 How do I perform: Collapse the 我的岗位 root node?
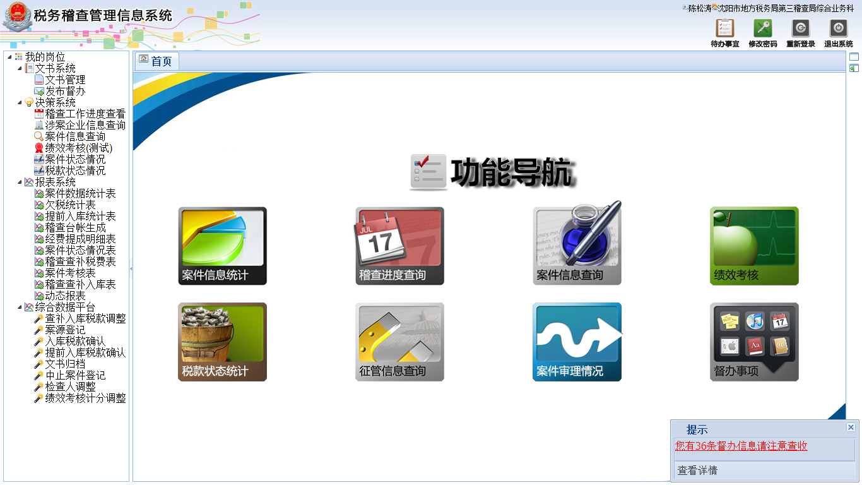(x=9, y=57)
